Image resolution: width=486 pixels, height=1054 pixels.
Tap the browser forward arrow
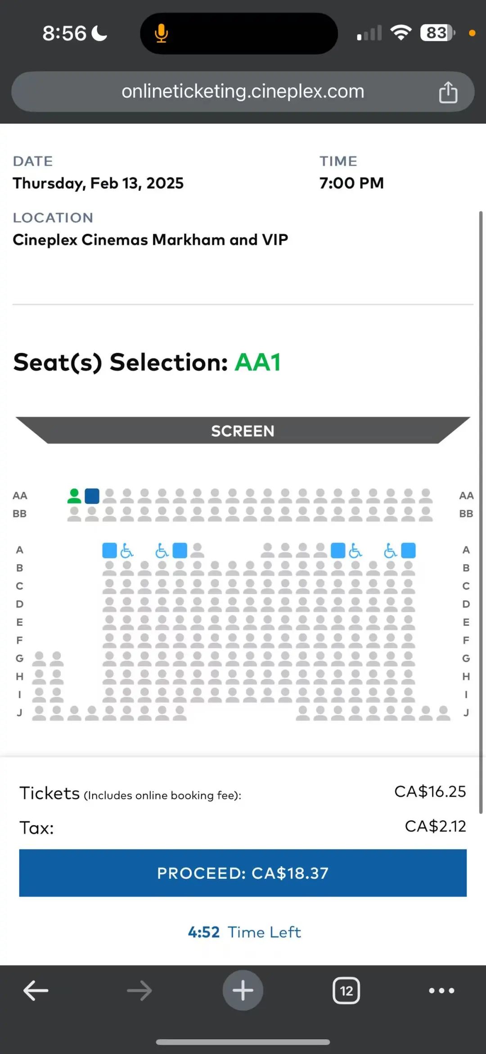[139, 991]
